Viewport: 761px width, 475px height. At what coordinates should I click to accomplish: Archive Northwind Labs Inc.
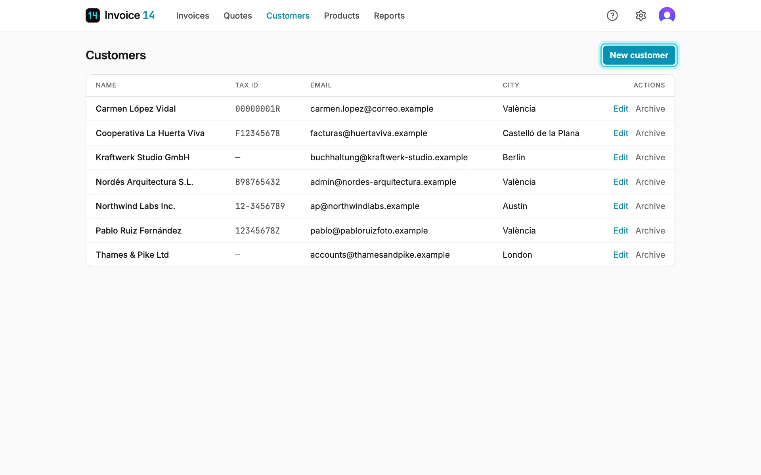pyautogui.click(x=650, y=206)
